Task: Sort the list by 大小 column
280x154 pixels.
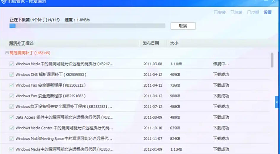Action: 174,43
